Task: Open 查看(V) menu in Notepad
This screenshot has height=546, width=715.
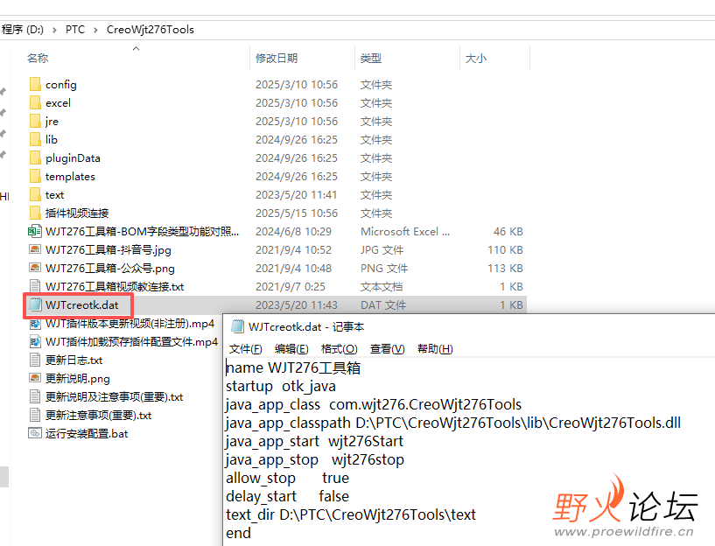Action: 387,348
